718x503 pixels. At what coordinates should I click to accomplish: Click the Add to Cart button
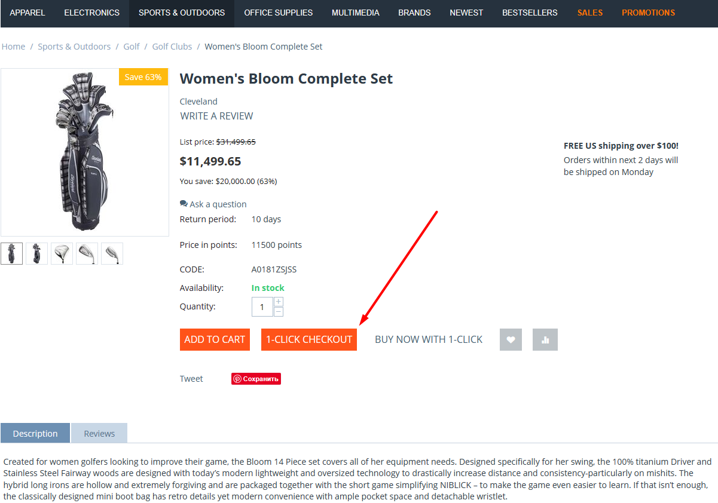coord(215,339)
